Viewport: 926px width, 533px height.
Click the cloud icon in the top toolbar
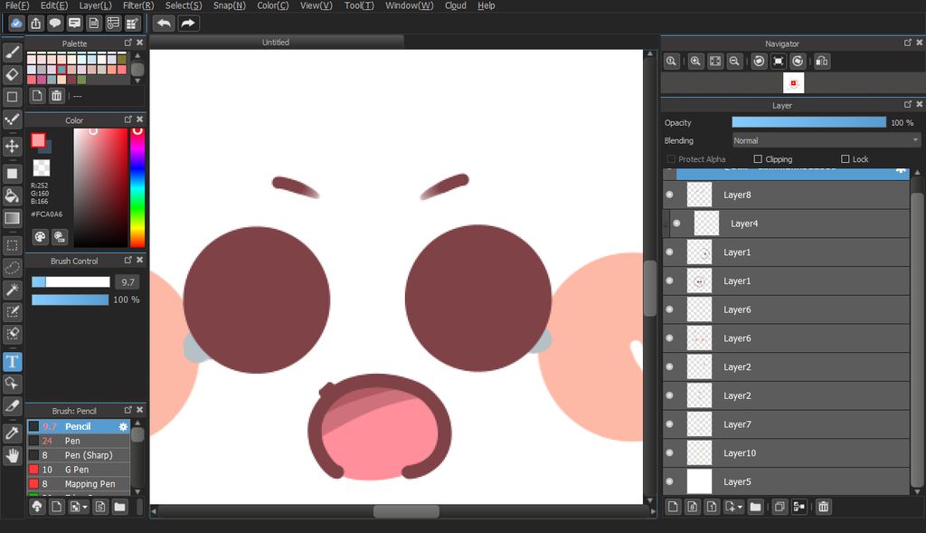tap(16, 24)
